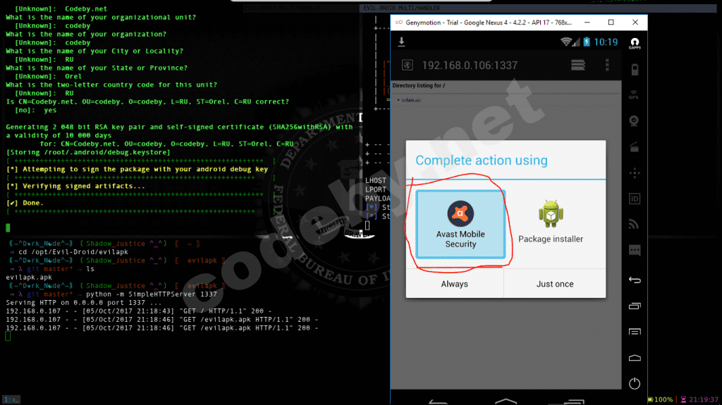Image resolution: width=722 pixels, height=405 pixels.
Task: Open Avast Mobile Security option
Action: point(460,224)
